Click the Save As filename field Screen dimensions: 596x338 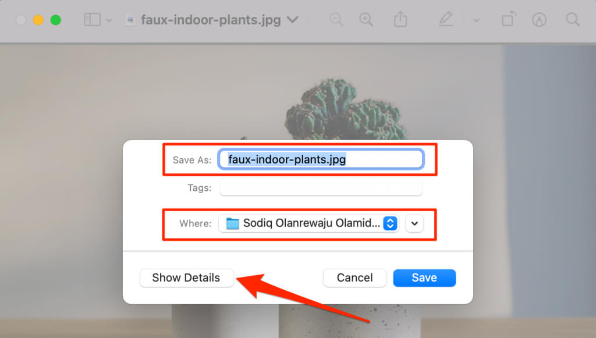321,159
